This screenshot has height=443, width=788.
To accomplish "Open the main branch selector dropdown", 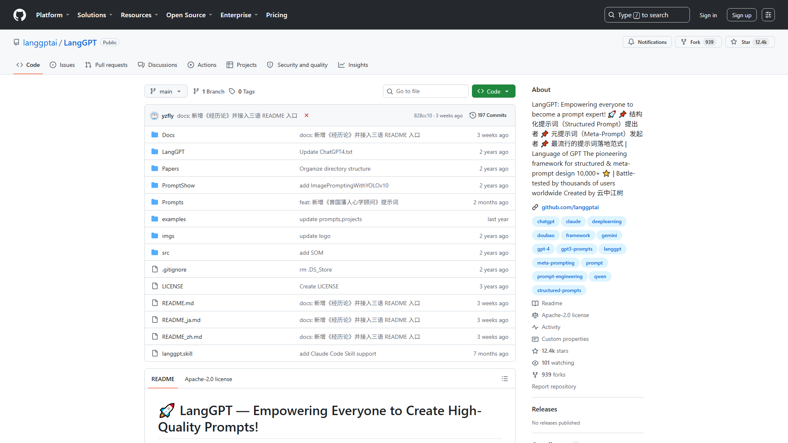I will click(166, 91).
